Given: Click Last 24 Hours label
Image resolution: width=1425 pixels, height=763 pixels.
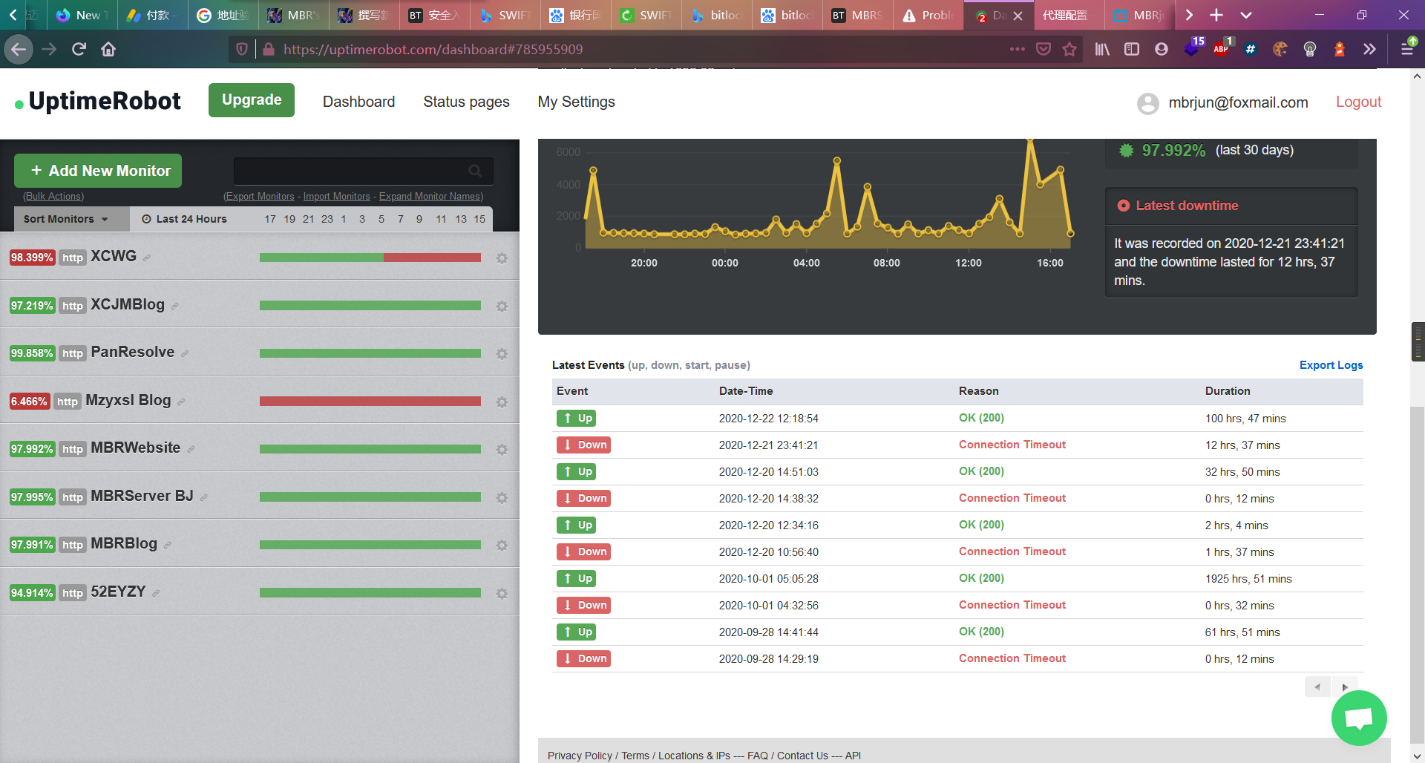Looking at the screenshot, I should click(184, 219).
